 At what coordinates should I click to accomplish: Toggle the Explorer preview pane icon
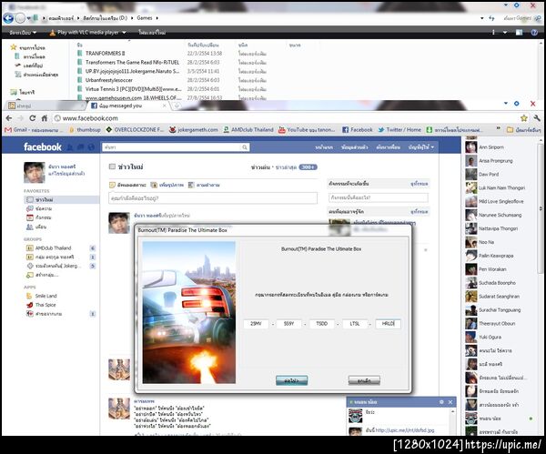click(x=520, y=33)
